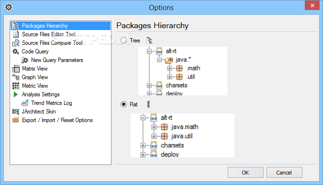323x185 pixels.
Task: Click the Source Files Editor Tool document icon
Action: (16, 34)
